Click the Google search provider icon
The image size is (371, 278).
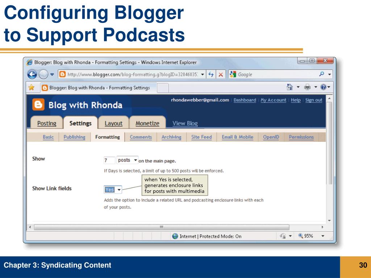pyautogui.click(x=233, y=75)
